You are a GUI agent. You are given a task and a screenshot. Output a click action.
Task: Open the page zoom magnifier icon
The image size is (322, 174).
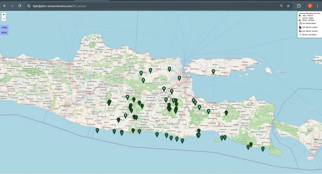(x=281, y=6)
